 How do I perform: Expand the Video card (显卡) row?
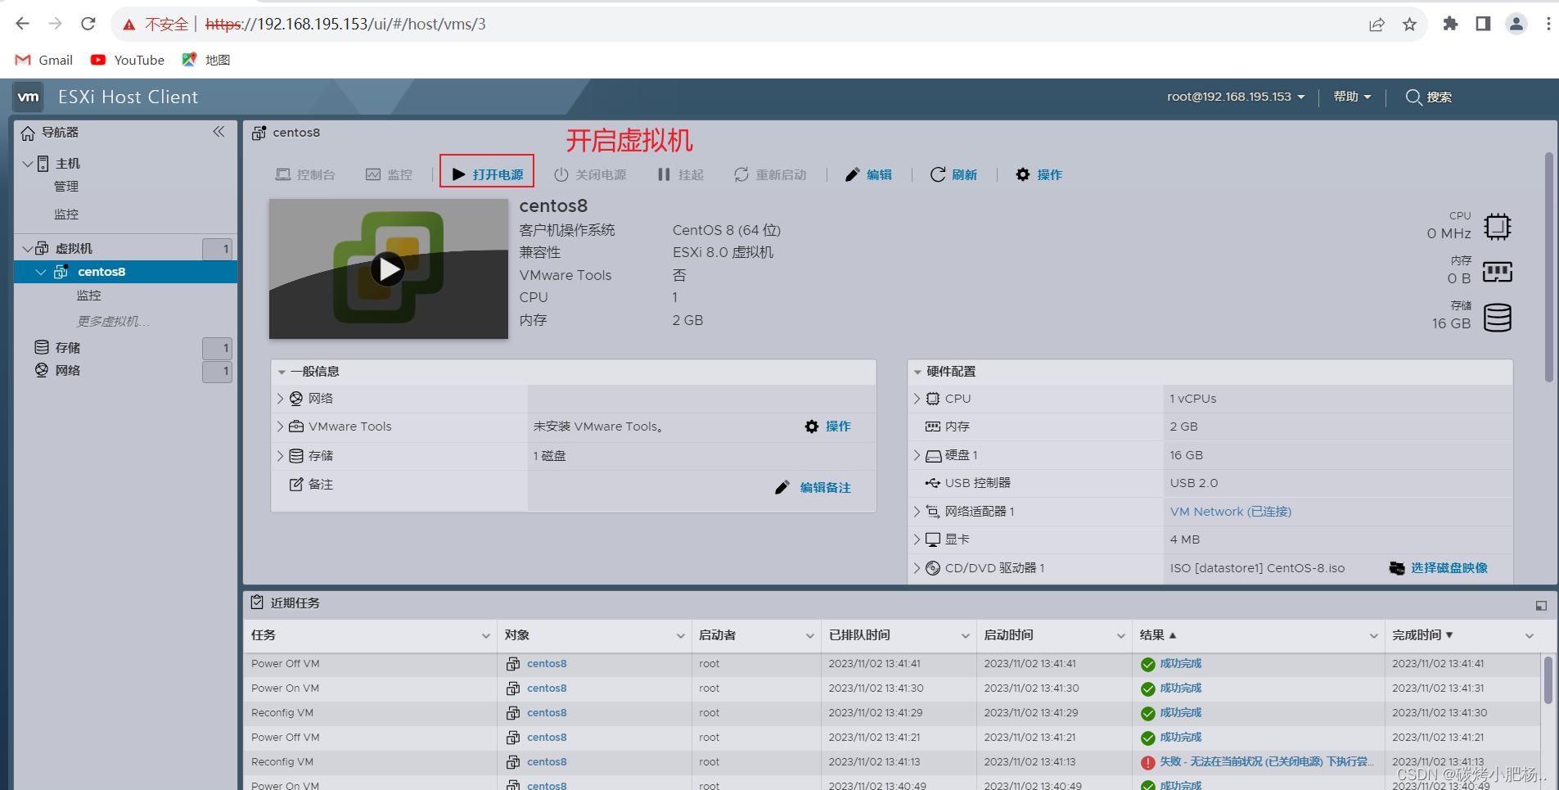point(917,539)
